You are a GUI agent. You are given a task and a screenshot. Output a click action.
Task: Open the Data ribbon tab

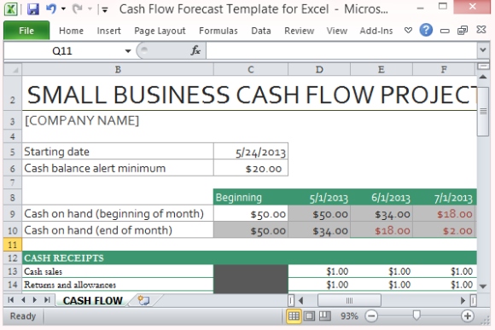[x=261, y=31]
